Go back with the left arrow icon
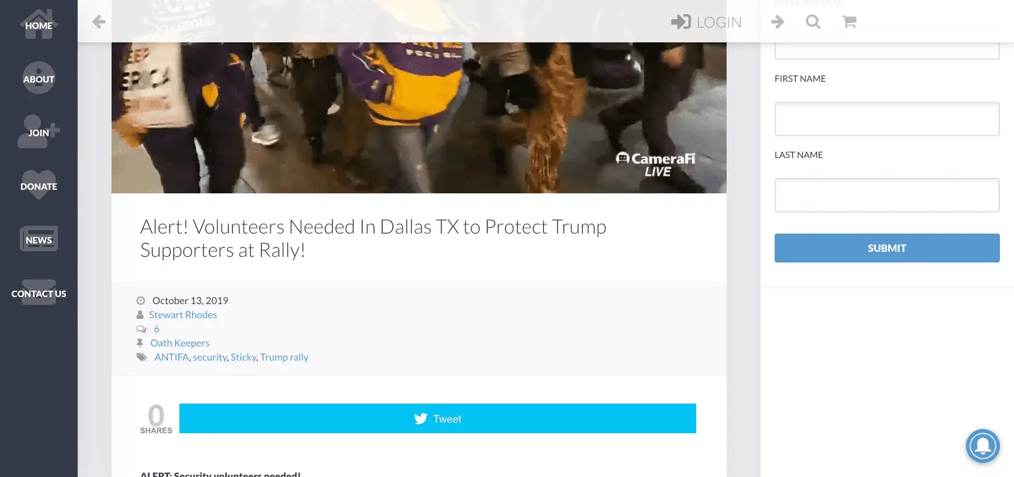1014x477 pixels. coord(99,22)
